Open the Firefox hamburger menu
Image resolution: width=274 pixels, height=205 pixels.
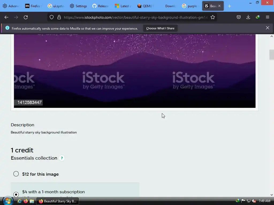pyautogui.click(x=268, y=17)
